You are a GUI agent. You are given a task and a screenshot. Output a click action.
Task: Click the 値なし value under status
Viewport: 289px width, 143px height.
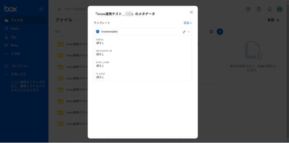(100, 43)
